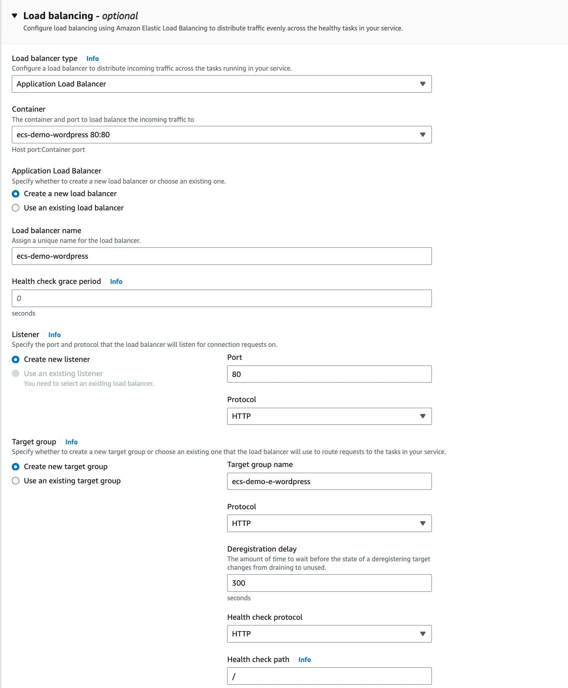Click the listener Port field
The image size is (568, 688).
point(330,374)
